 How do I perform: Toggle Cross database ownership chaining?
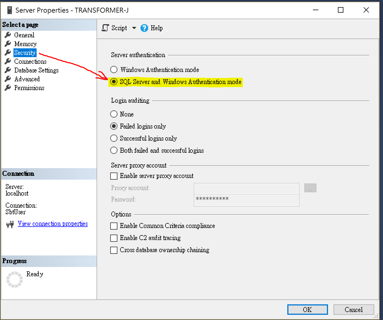pyautogui.click(x=114, y=250)
